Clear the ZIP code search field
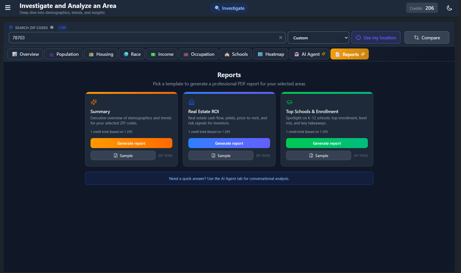This screenshot has height=273, width=461. click(x=280, y=38)
